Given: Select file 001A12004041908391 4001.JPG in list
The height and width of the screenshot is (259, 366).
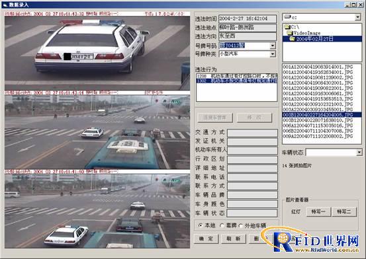Looking at the screenshot, I should click(x=318, y=67).
